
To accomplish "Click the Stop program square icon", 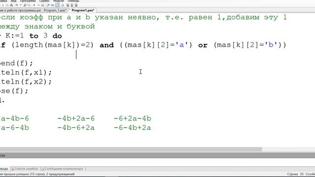I will [38, 5].
